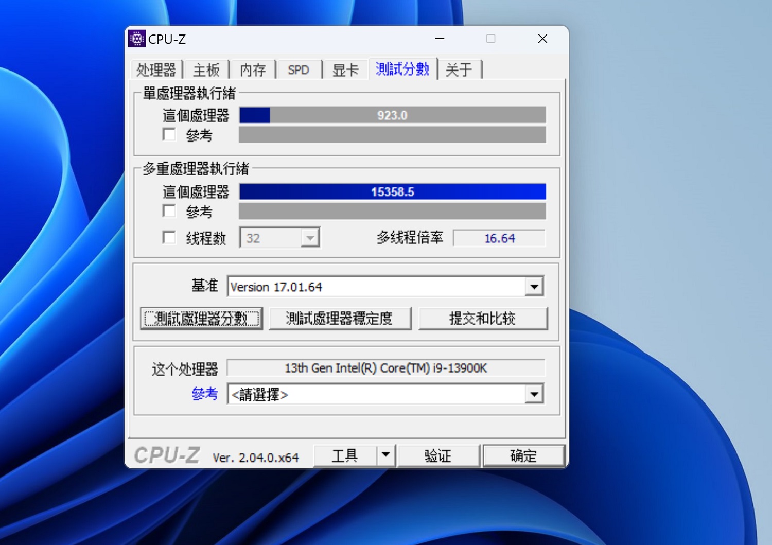Image resolution: width=772 pixels, height=545 pixels.
Task: Click the 验证 validation button
Action: tap(438, 455)
